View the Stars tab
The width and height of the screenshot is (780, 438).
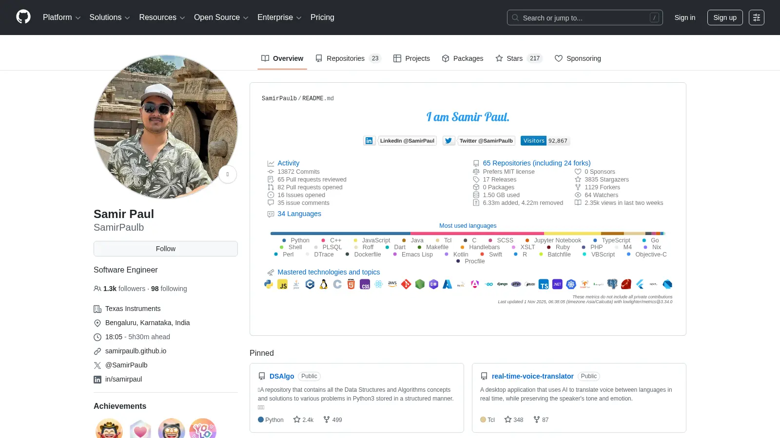(x=519, y=58)
